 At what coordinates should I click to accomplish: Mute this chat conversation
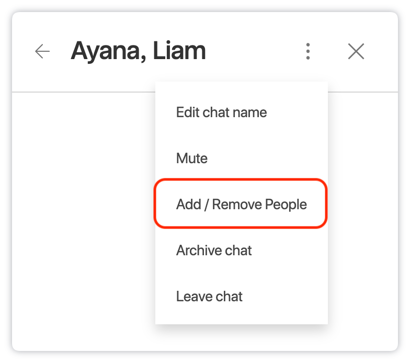click(242, 158)
